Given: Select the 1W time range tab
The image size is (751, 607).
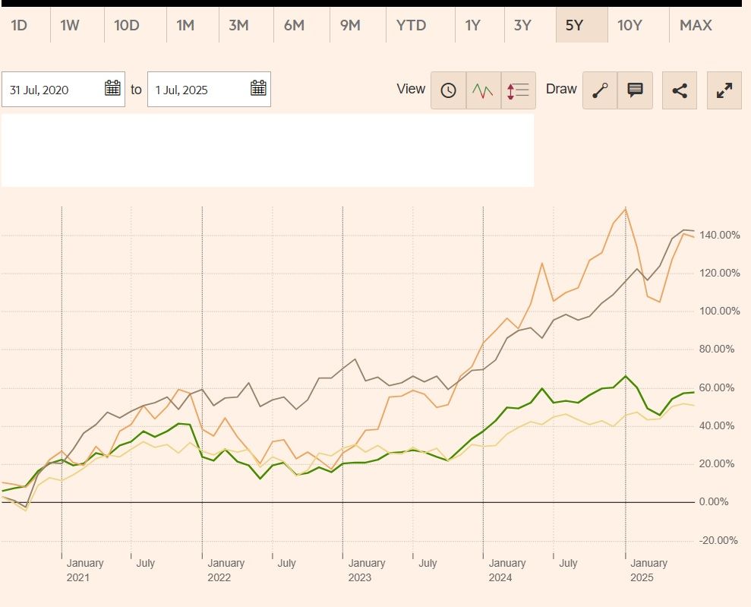Looking at the screenshot, I should 70,25.
